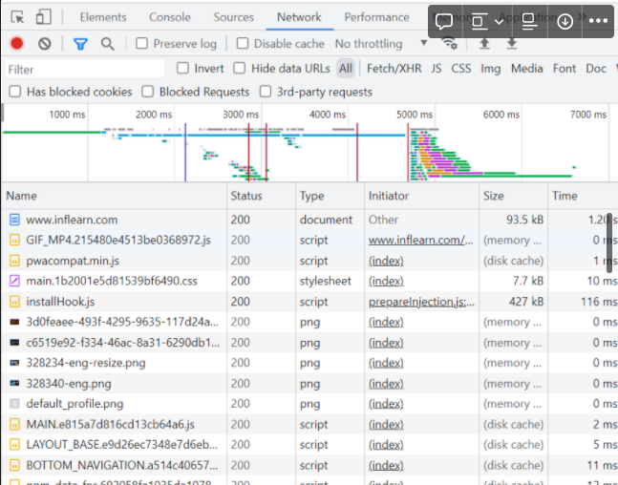This screenshot has width=618, height=485.
Task: Select the All request type filter
Action: (x=346, y=69)
